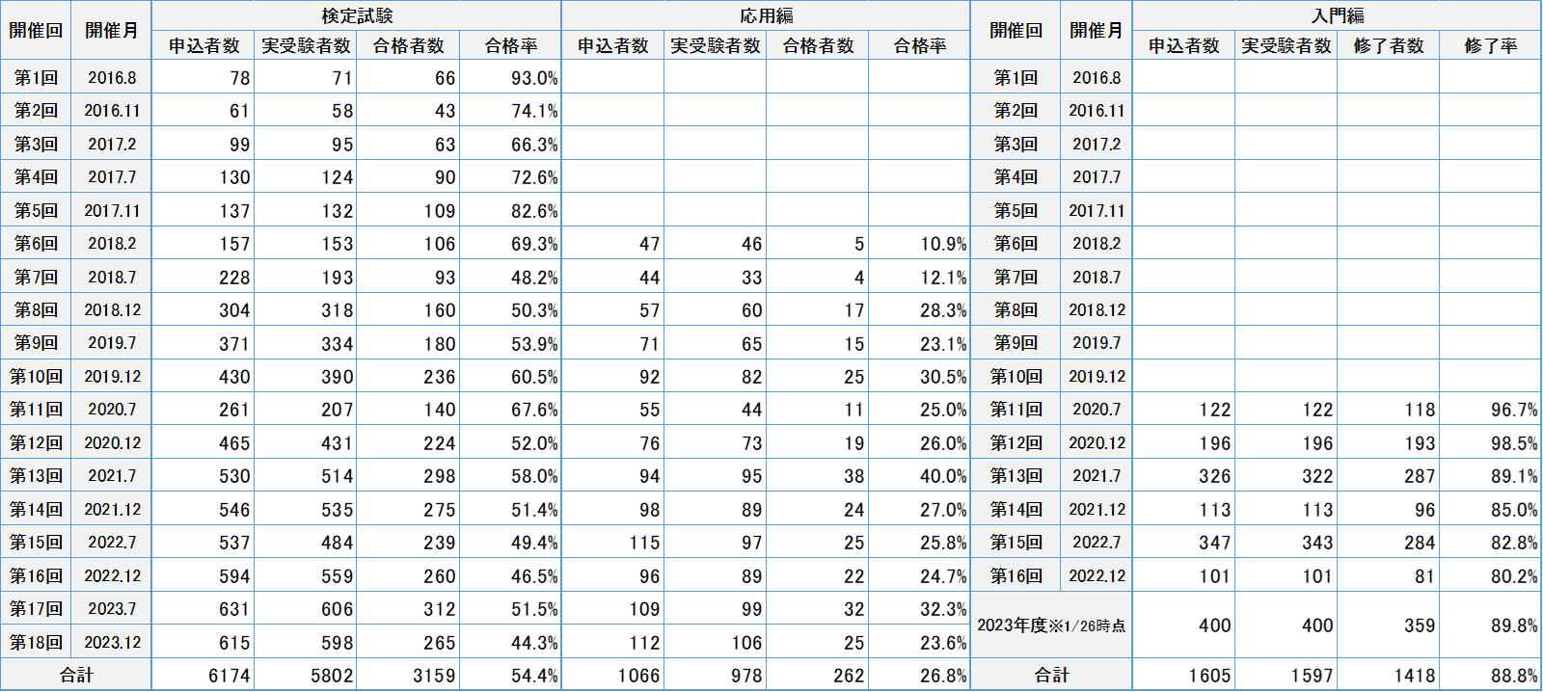Select the 2016.8 date cell on left
1543x692 pixels.
(112, 77)
